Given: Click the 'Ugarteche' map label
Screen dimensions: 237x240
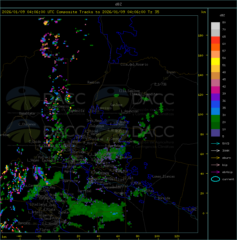Looking at the screenshot, I should coord(70,181).
